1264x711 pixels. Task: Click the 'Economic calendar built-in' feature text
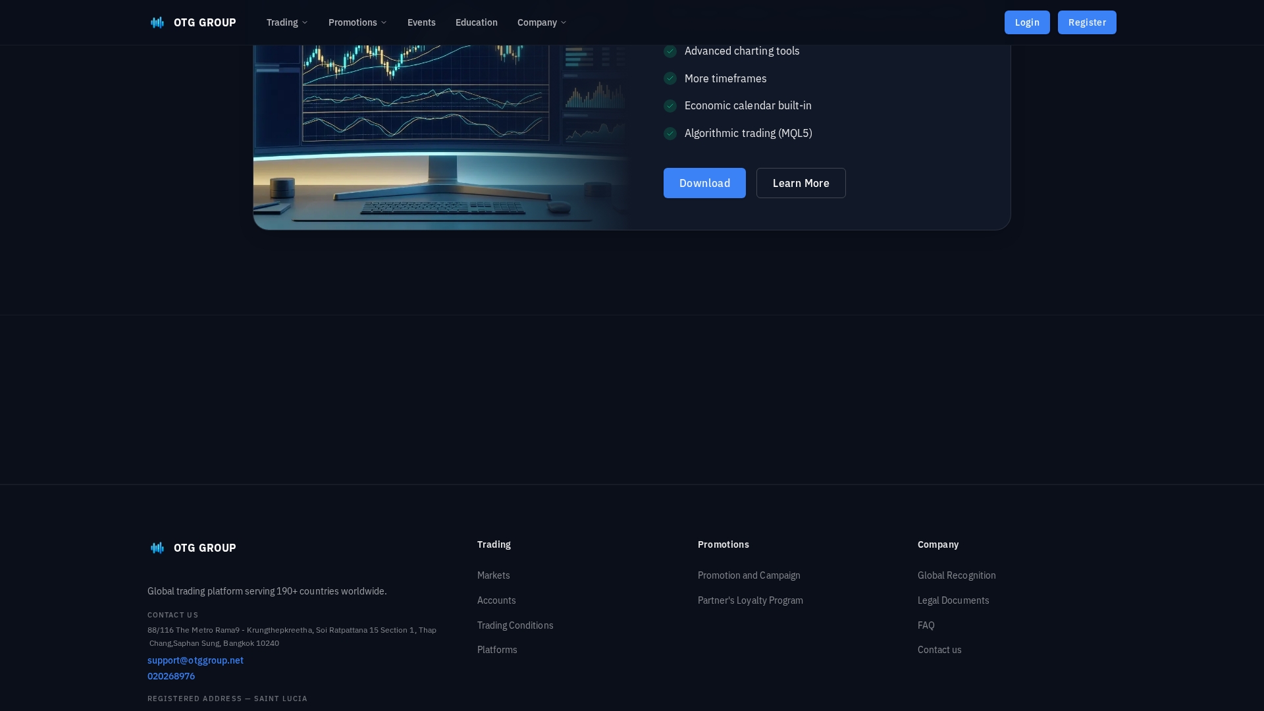(x=748, y=105)
